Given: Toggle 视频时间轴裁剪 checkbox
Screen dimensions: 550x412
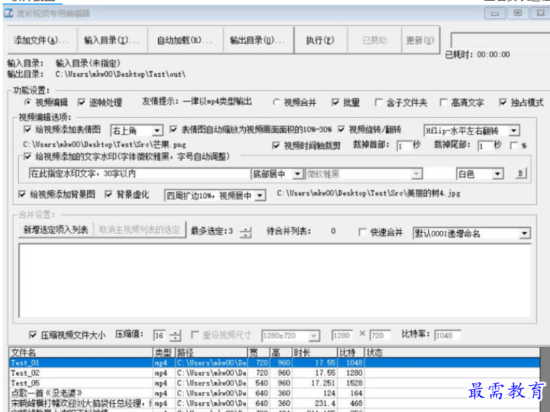Looking at the screenshot, I should tap(276, 145).
